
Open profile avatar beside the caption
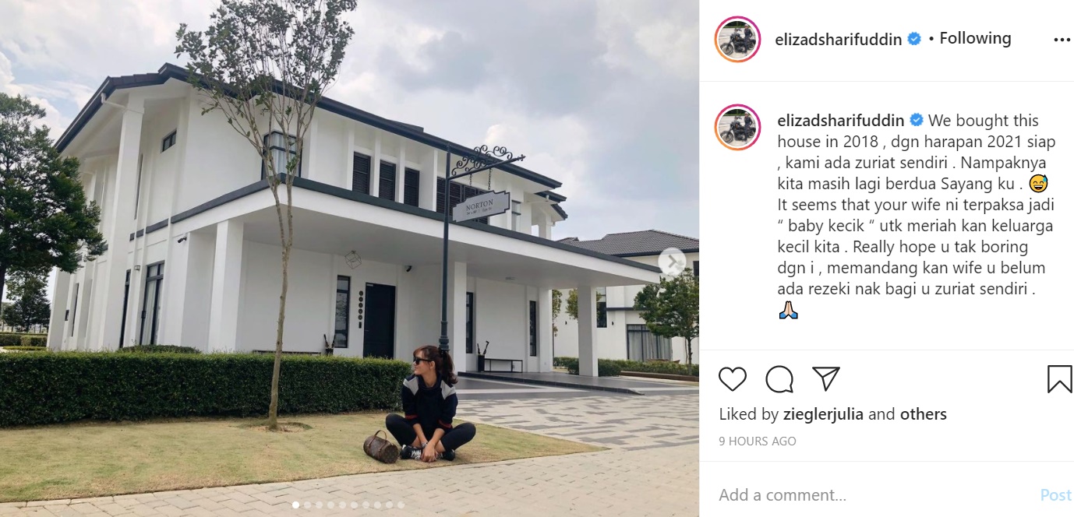point(737,127)
